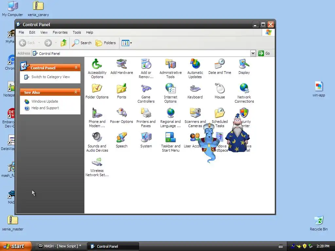Select My Computer desktop icon
The image size is (335, 251).
click(12, 9)
